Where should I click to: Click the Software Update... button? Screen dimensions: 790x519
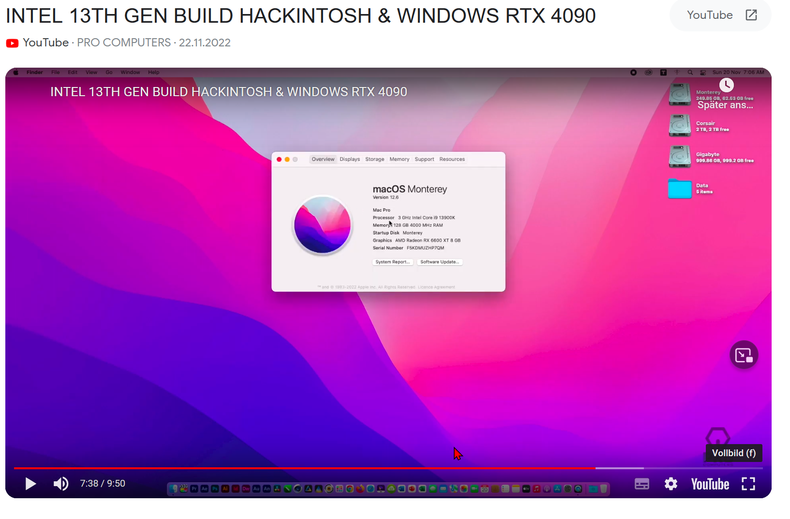tap(440, 262)
